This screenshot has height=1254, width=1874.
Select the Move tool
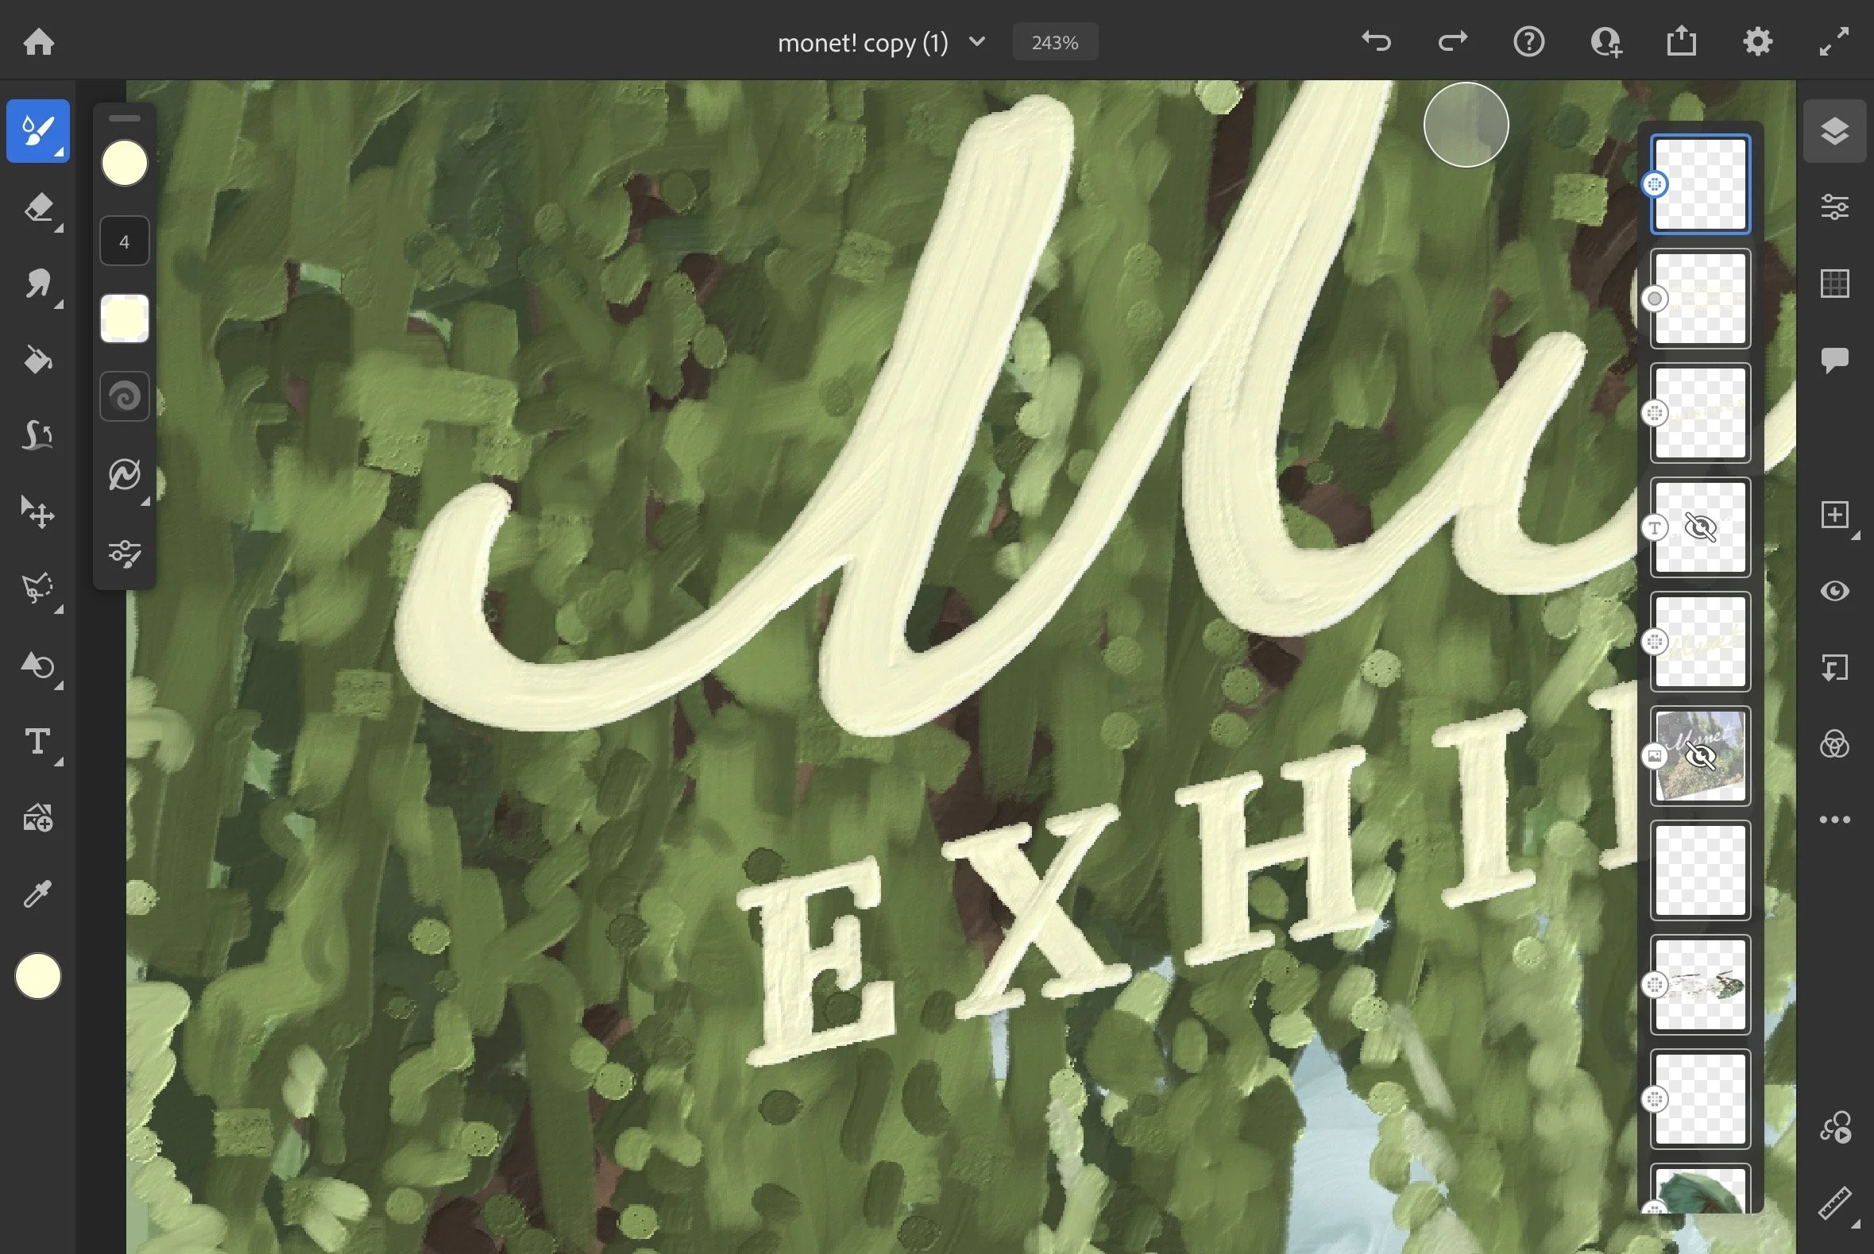point(38,511)
